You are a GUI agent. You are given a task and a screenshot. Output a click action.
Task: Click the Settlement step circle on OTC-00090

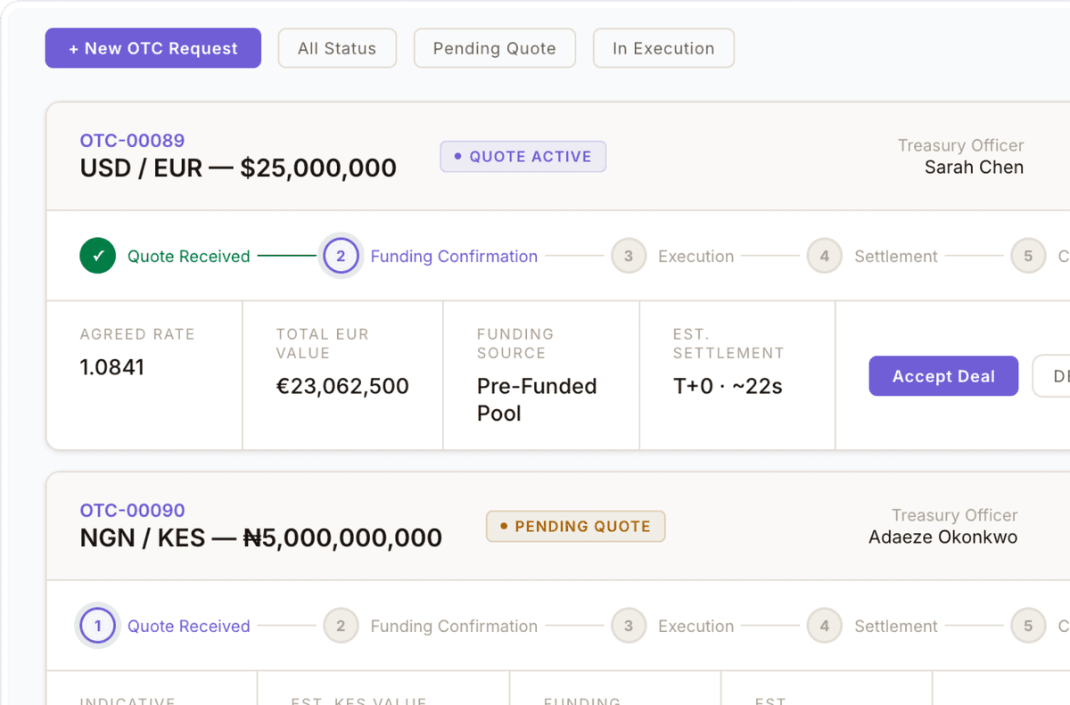tap(824, 626)
